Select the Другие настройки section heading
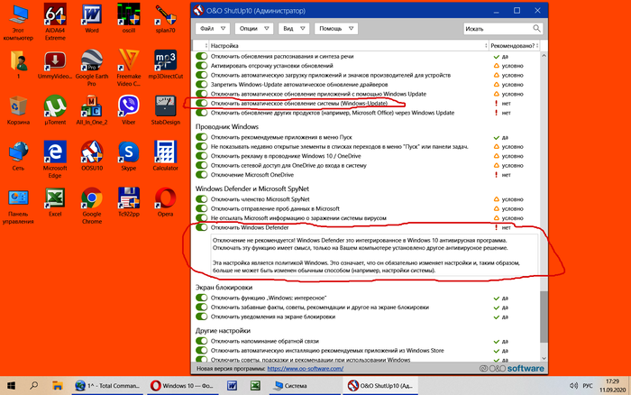The width and height of the screenshot is (631, 395). (x=223, y=331)
